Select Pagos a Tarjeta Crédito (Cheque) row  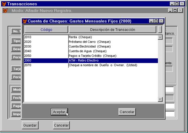point(91,56)
